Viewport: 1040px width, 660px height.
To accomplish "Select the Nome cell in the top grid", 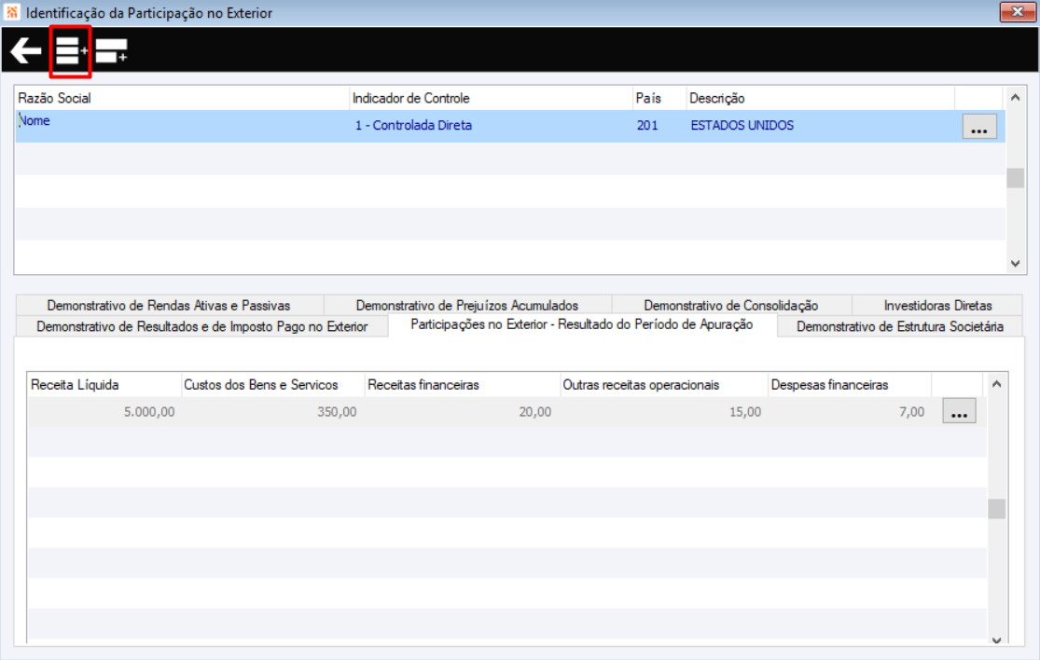I will point(182,126).
